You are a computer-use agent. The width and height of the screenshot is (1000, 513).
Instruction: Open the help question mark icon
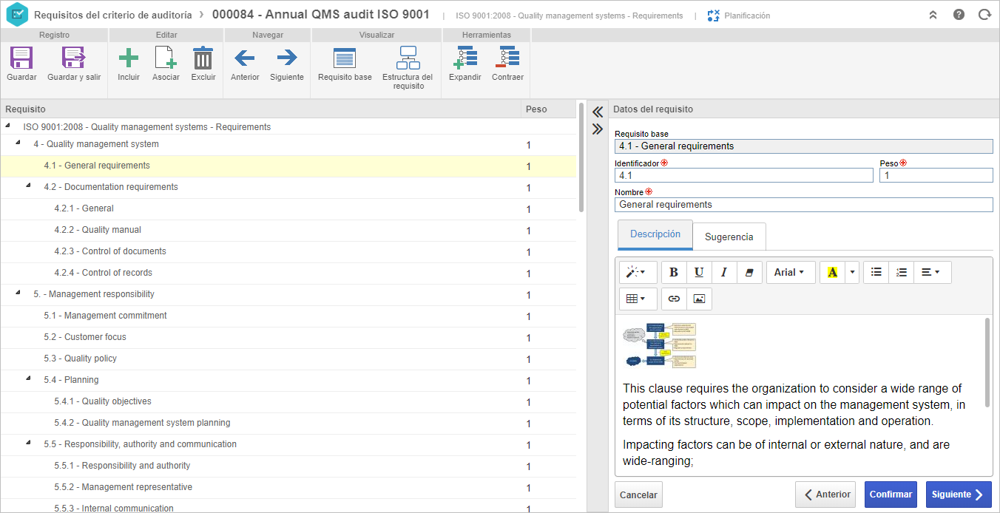coord(959,14)
